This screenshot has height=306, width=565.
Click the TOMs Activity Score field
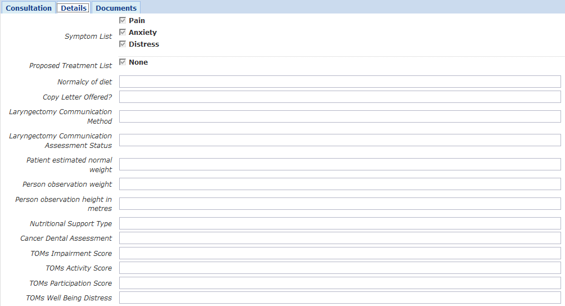point(340,268)
